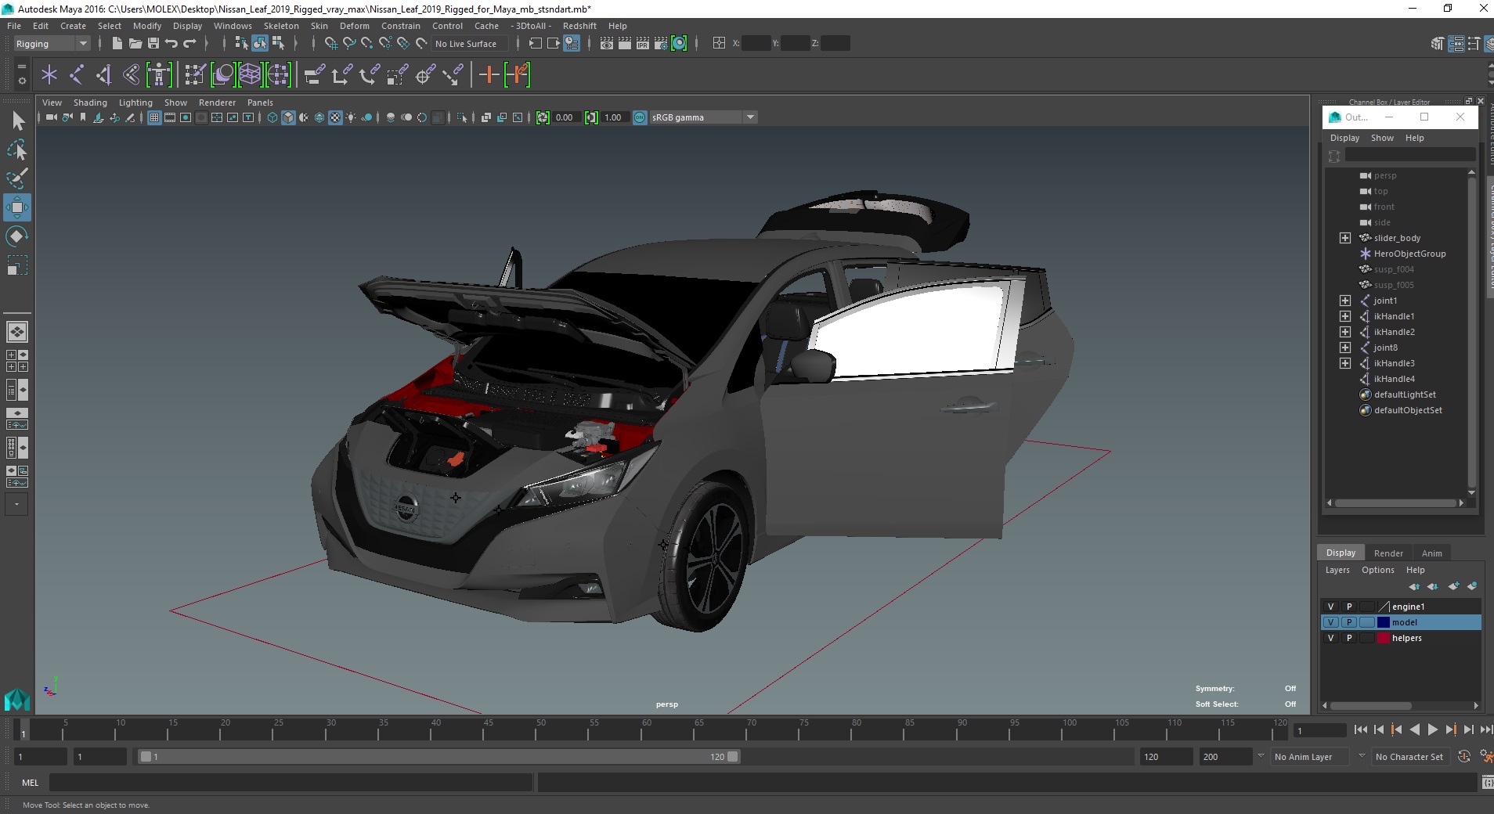Click the Outliner horizontal scrollbar

1396,503
